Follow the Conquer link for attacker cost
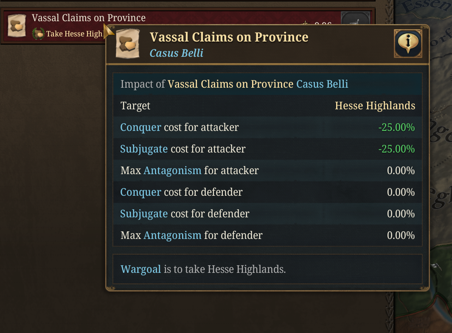 tap(140, 128)
